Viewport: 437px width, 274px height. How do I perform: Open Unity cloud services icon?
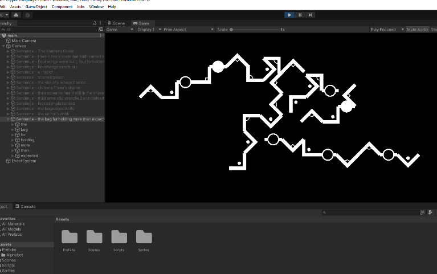(x=16, y=15)
